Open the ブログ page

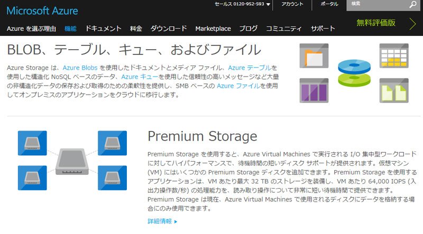click(x=249, y=29)
